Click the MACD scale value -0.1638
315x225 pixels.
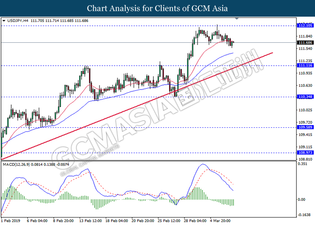[x=304, y=215]
